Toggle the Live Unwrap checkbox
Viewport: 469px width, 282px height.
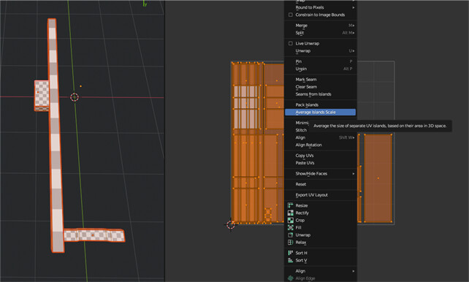coord(291,43)
